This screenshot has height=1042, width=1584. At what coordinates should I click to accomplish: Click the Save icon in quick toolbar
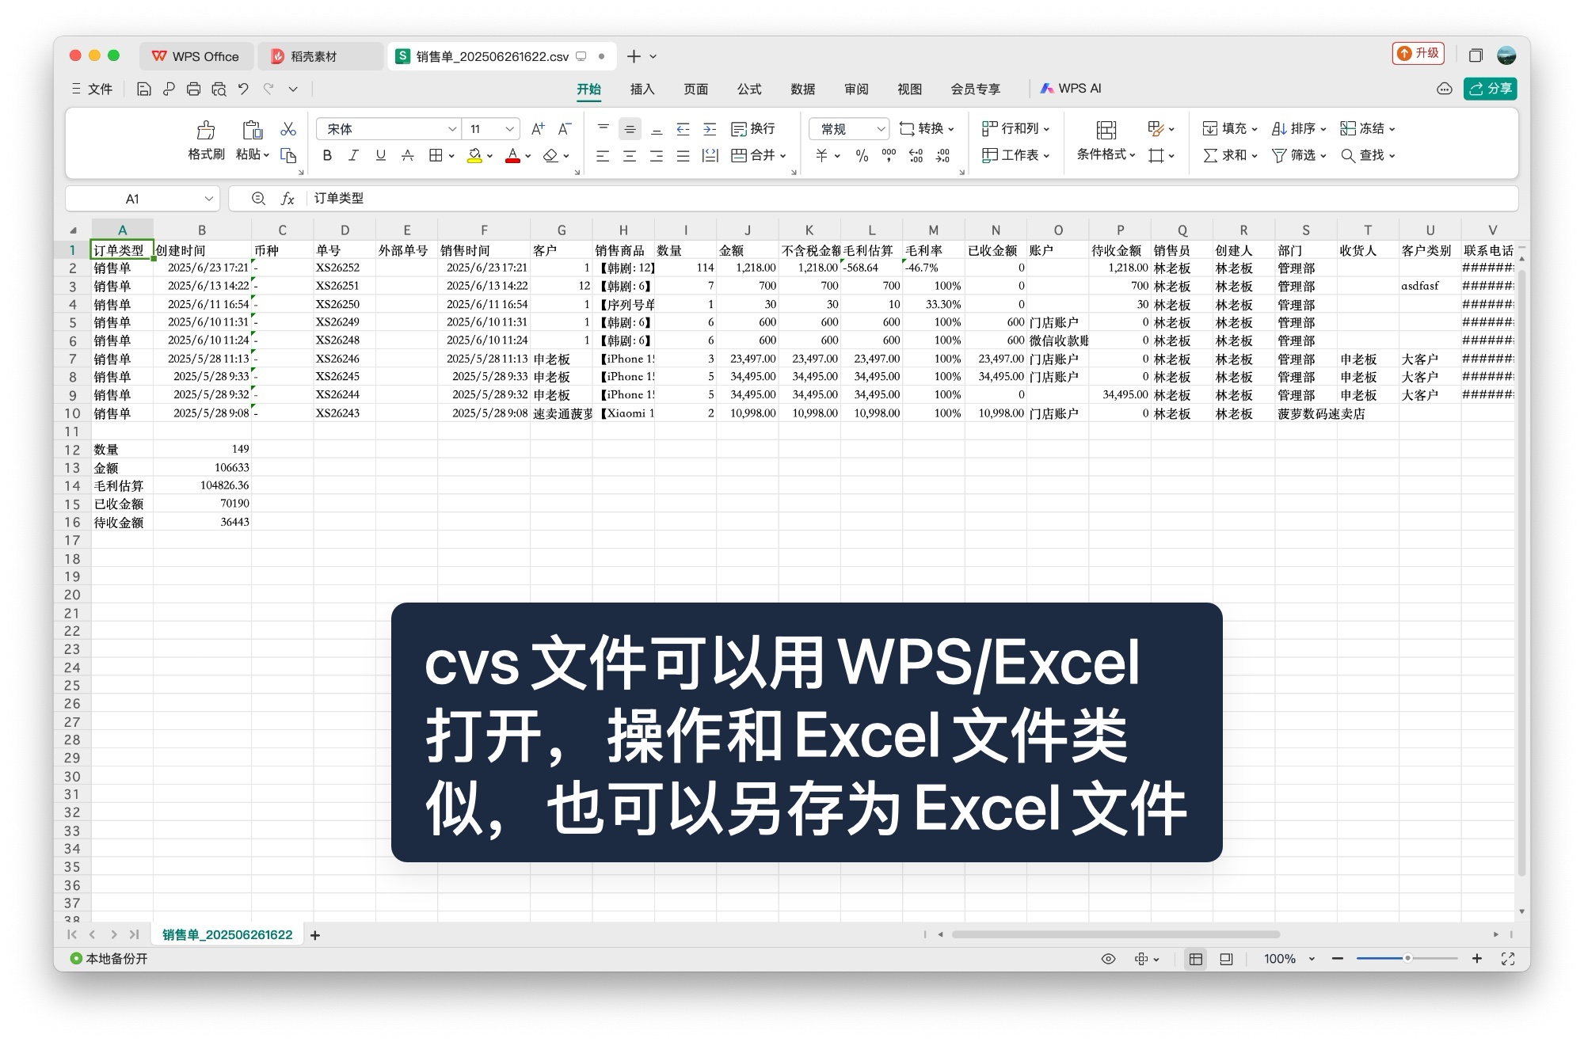click(x=143, y=89)
